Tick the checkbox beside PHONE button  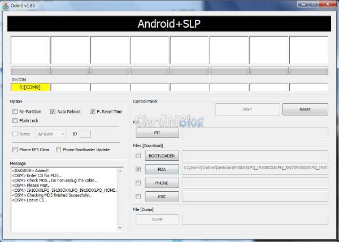click(x=138, y=183)
